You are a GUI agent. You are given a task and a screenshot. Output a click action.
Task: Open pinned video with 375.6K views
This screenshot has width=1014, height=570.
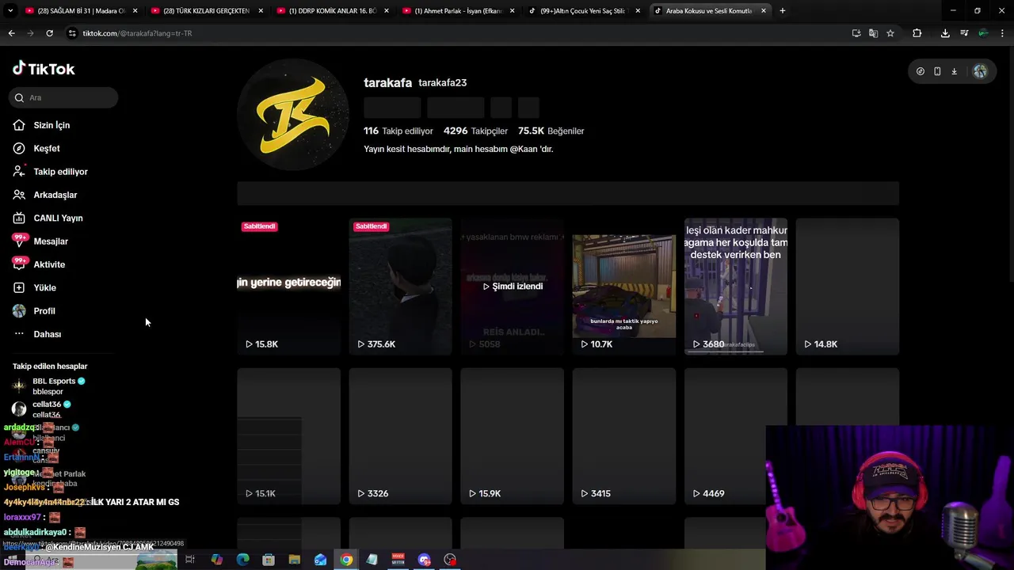point(400,287)
